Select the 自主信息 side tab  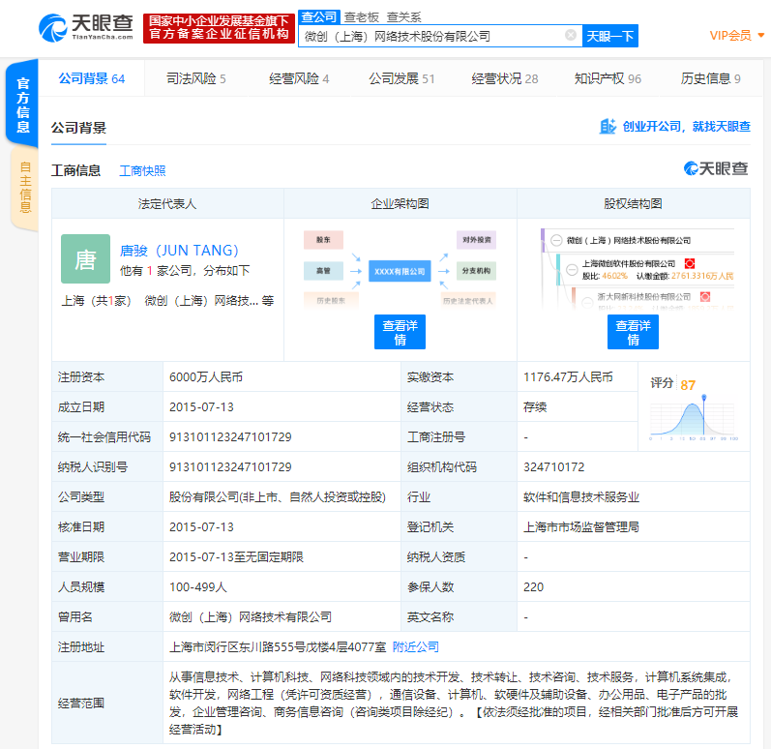tap(24, 188)
